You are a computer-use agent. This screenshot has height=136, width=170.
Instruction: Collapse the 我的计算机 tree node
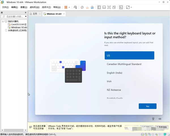[x=3, y=21]
